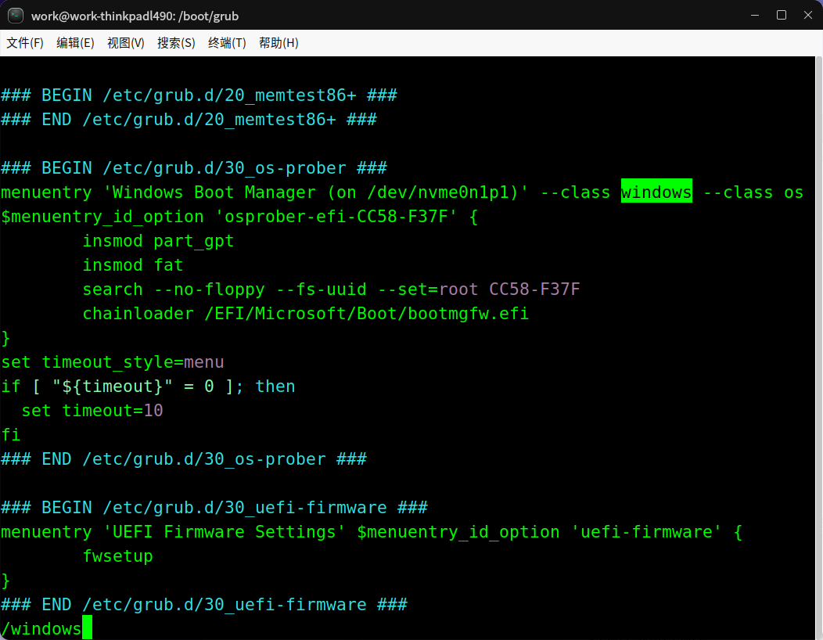Open the 编辑(E) menu
This screenshot has height=640, width=823.
pos(75,43)
